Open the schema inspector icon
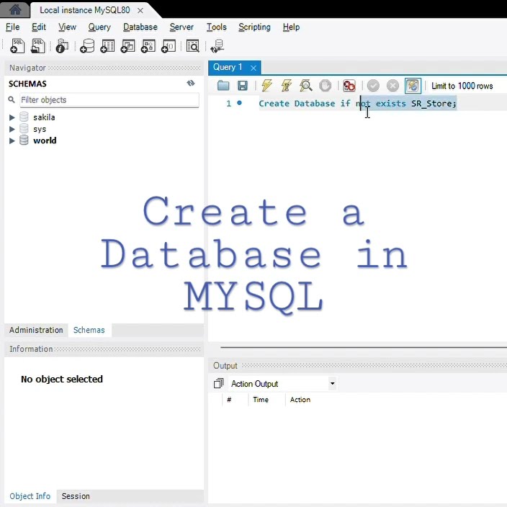 [62, 45]
